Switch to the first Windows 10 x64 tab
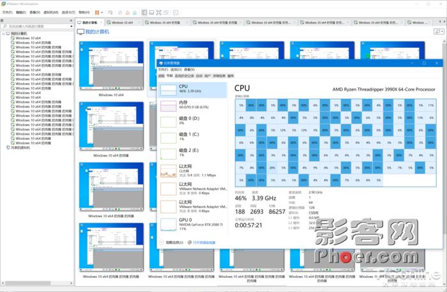This screenshot has height=292, width=447. (x=123, y=22)
